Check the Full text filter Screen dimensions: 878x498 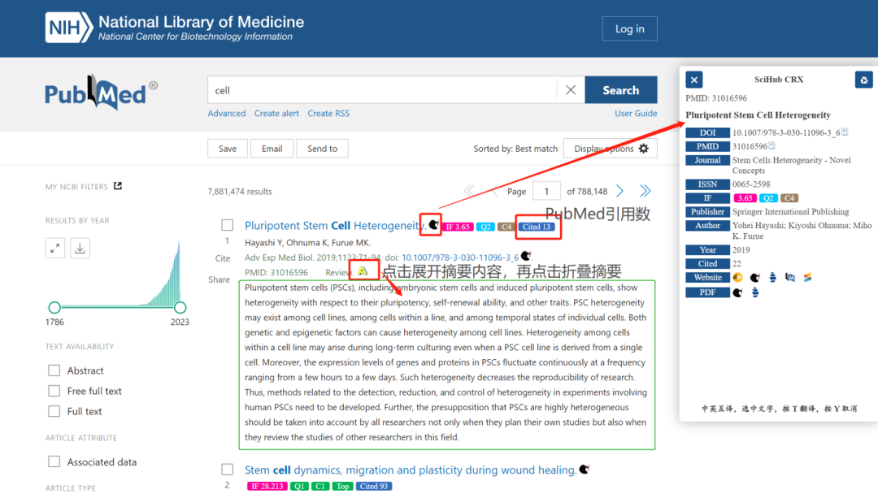pos(54,411)
